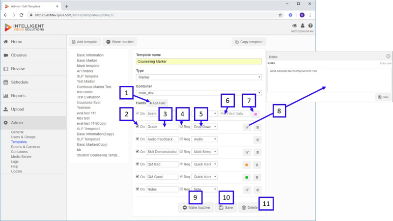
Task: Open the Type dropdown showing Marker
Action: point(199,77)
